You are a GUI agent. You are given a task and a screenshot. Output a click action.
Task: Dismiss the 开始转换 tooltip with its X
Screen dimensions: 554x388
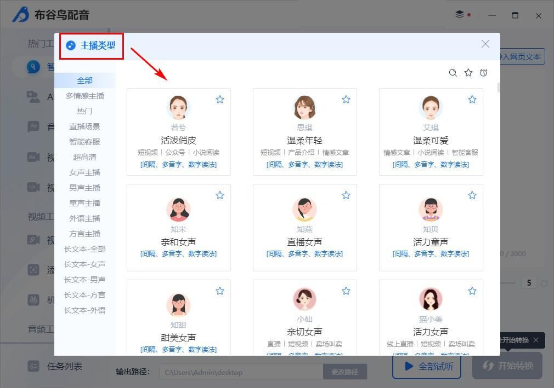pyautogui.click(x=536, y=340)
